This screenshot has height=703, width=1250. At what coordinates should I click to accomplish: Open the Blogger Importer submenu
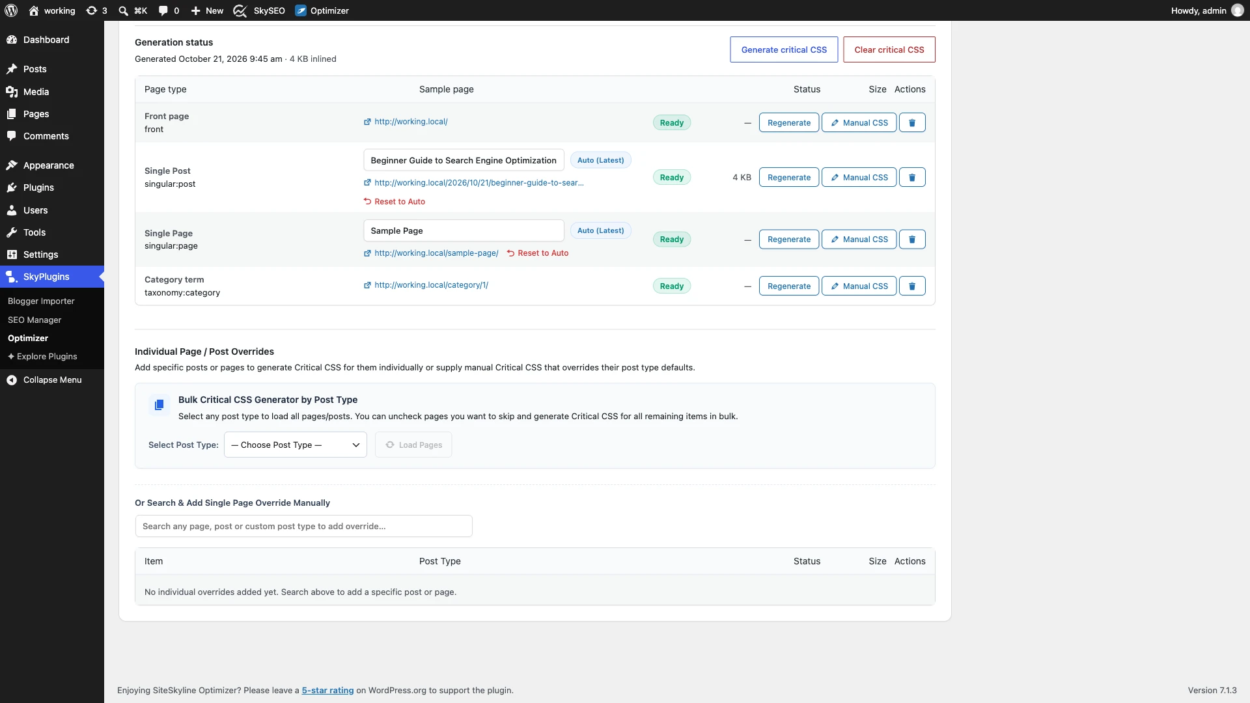point(41,301)
